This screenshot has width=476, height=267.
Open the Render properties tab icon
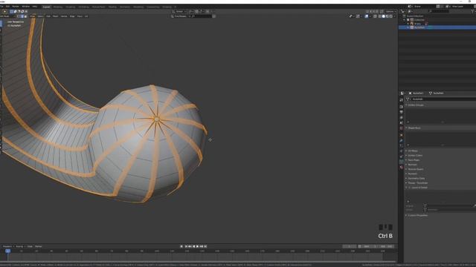click(x=402, y=107)
